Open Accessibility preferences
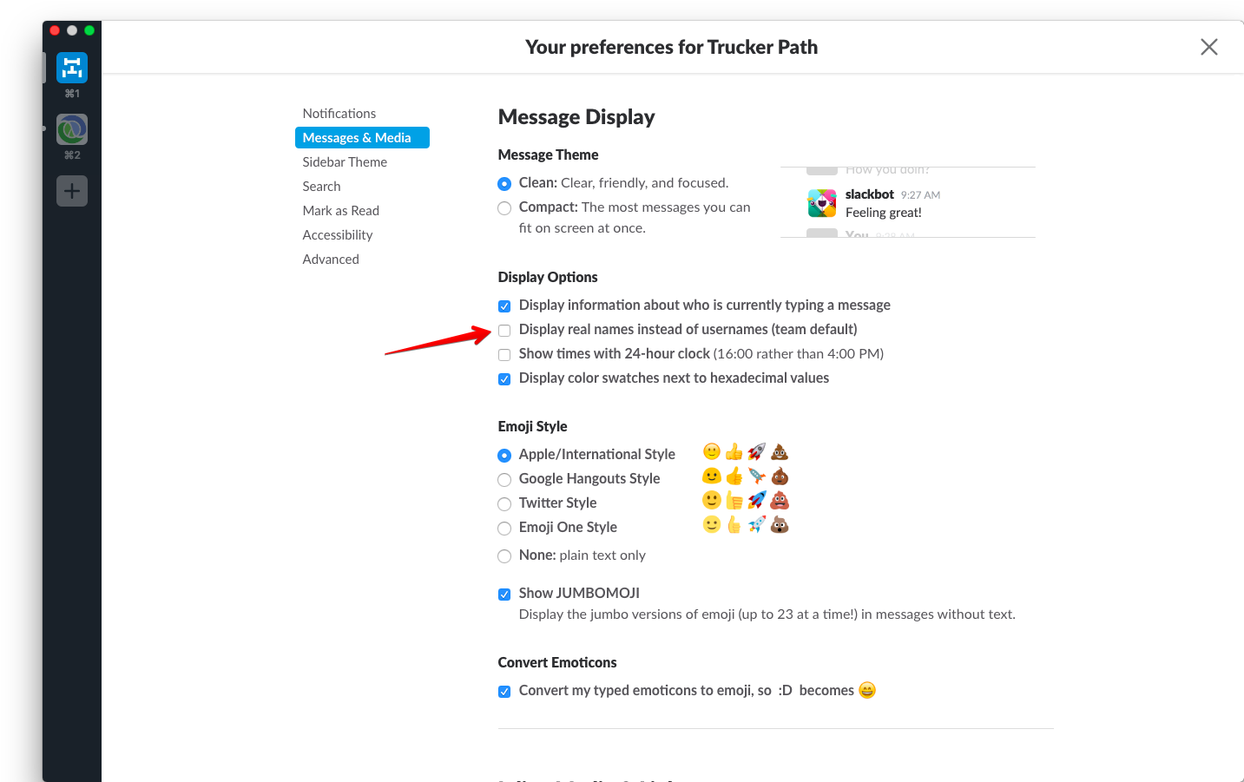This screenshot has width=1244, height=782. [338, 234]
